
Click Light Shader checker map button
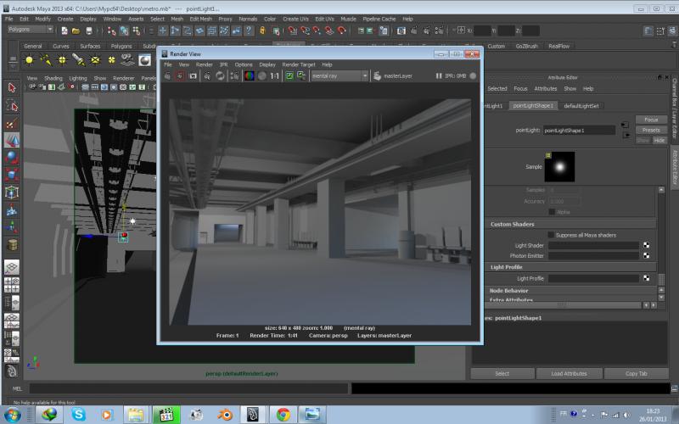[646, 245]
